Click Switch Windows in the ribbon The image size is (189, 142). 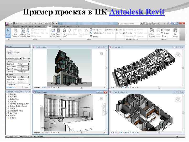click(x=152, y=33)
